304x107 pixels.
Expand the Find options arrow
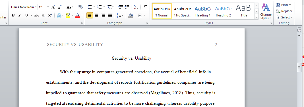(290, 5)
